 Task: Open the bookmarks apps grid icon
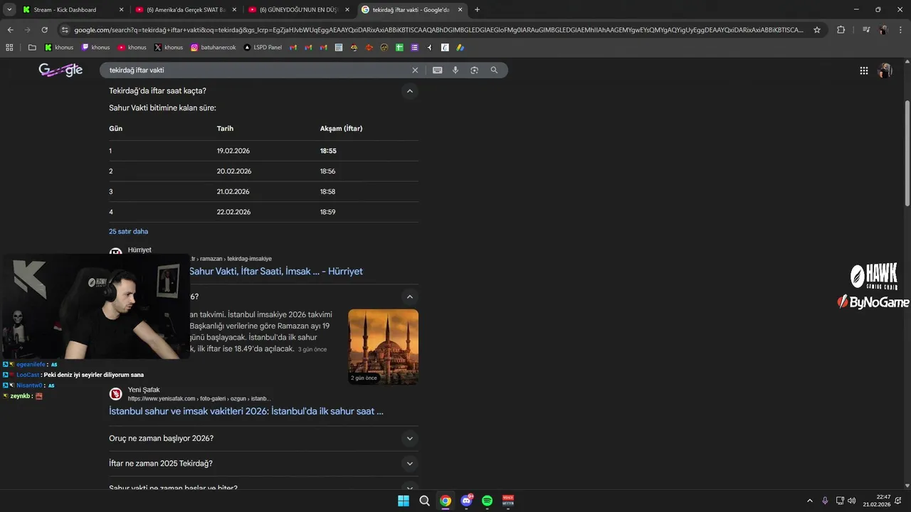click(9, 48)
